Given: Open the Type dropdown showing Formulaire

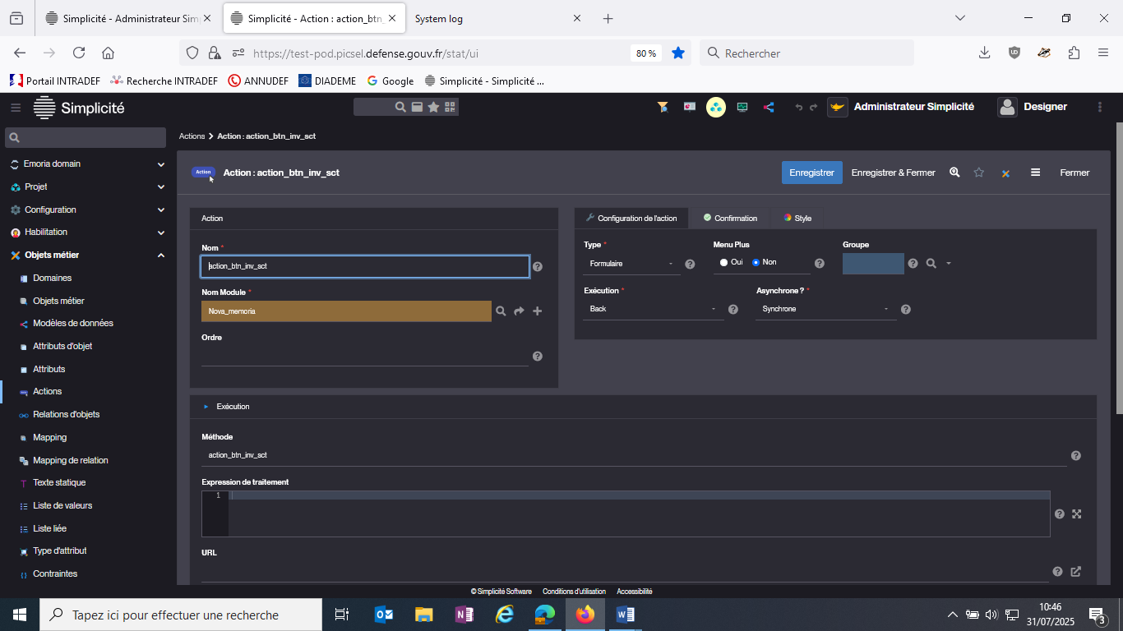Looking at the screenshot, I should tap(631, 264).
